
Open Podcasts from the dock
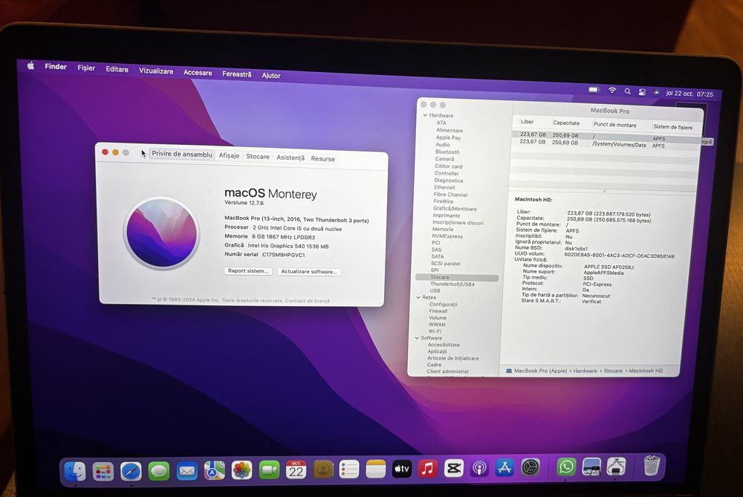(x=479, y=468)
